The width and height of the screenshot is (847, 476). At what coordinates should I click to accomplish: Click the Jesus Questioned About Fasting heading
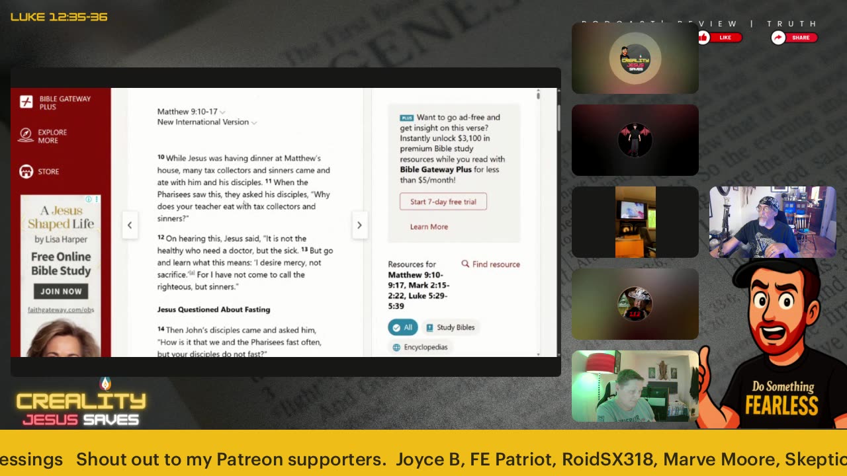click(x=214, y=309)
